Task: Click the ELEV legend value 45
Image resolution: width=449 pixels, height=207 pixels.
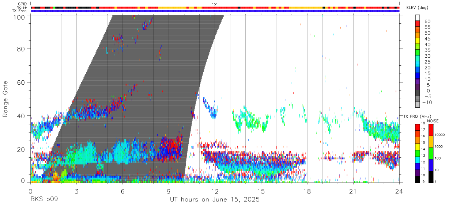Action: [427, 39]
